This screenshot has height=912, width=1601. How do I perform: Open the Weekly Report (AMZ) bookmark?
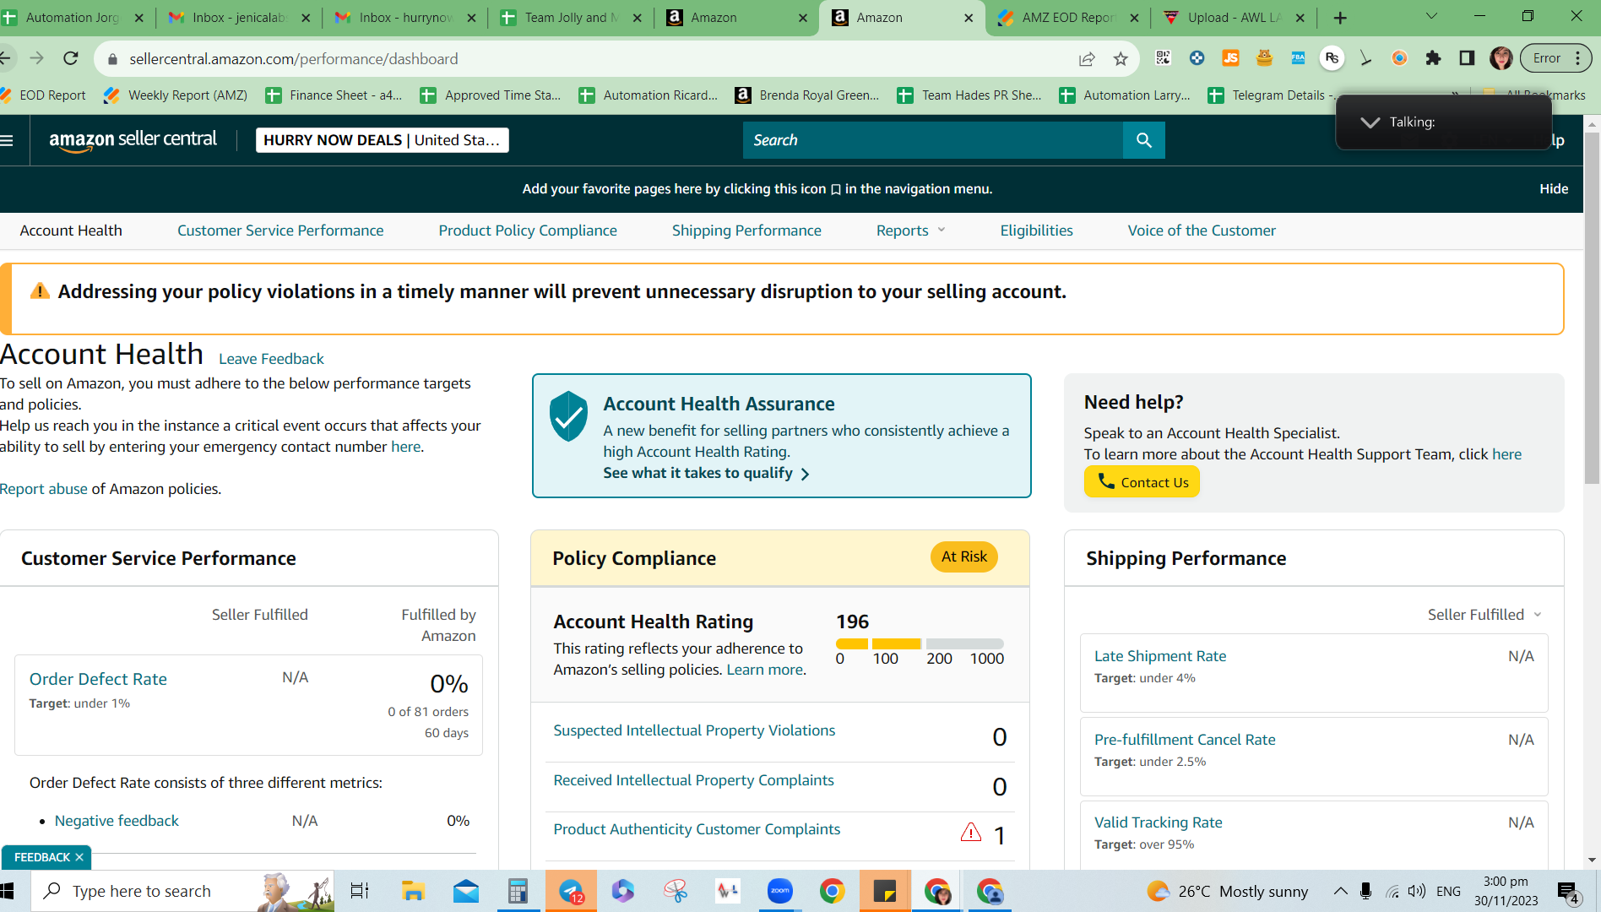click(x=176, y=95)
